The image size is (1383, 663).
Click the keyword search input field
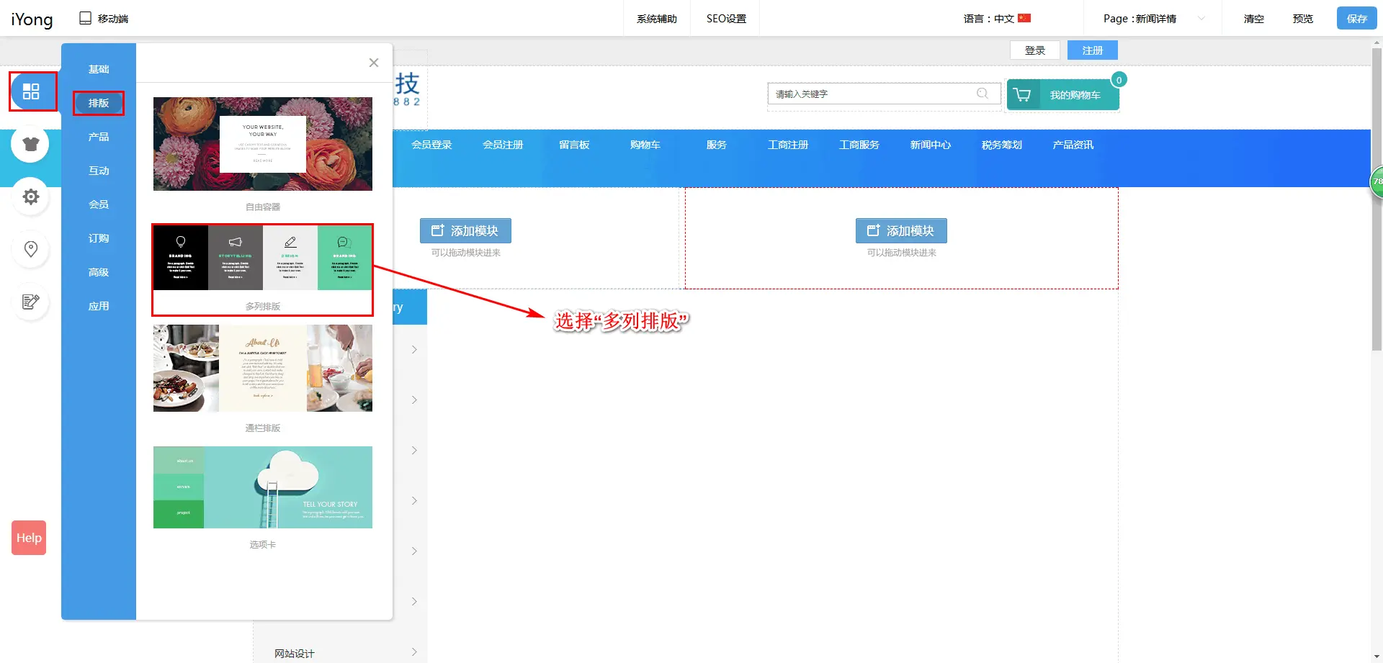tap(872, 94)
